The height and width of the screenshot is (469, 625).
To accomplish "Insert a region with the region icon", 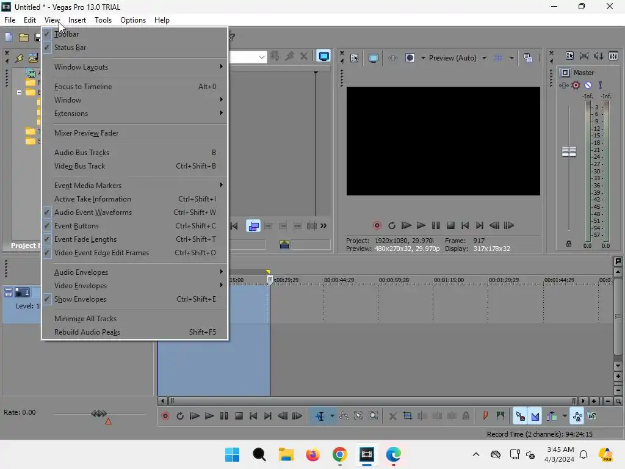I will pyautogui.click(x=500, y=416).
